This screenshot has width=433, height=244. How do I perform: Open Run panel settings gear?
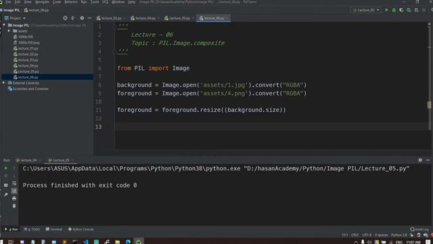click(x=420, y=160)
